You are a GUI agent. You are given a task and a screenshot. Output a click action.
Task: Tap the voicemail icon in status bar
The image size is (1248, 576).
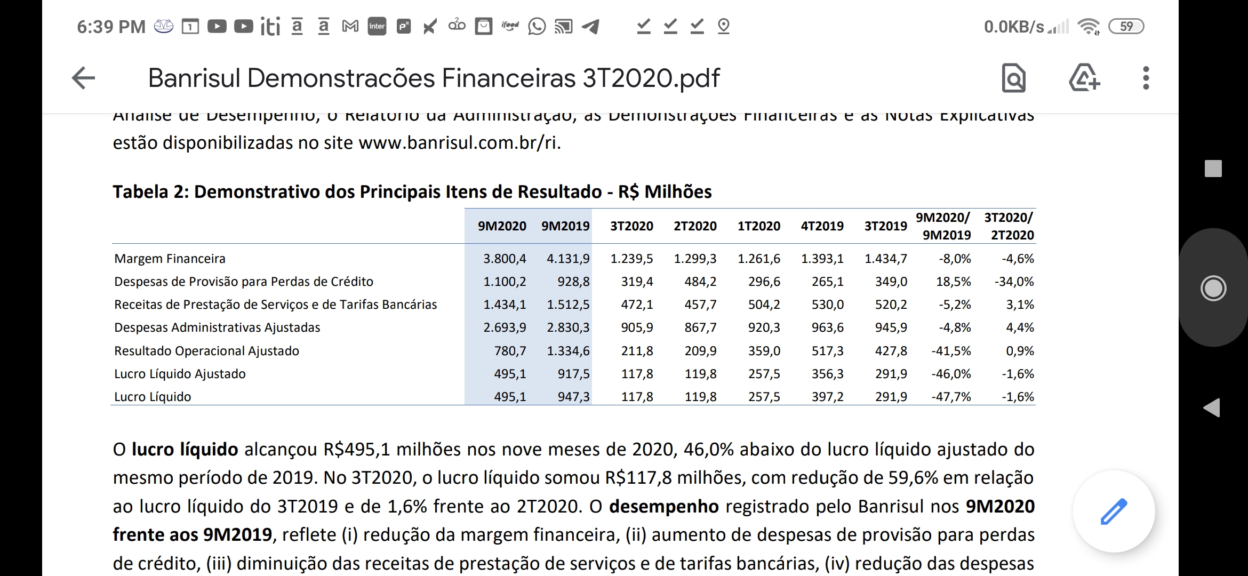tap(457, 26)
